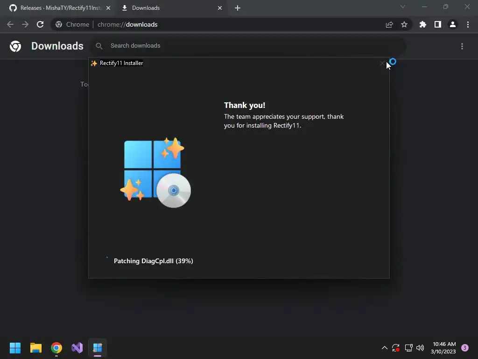
Task: Open the clock showing 10:46 AM
Action: (443, 348)
